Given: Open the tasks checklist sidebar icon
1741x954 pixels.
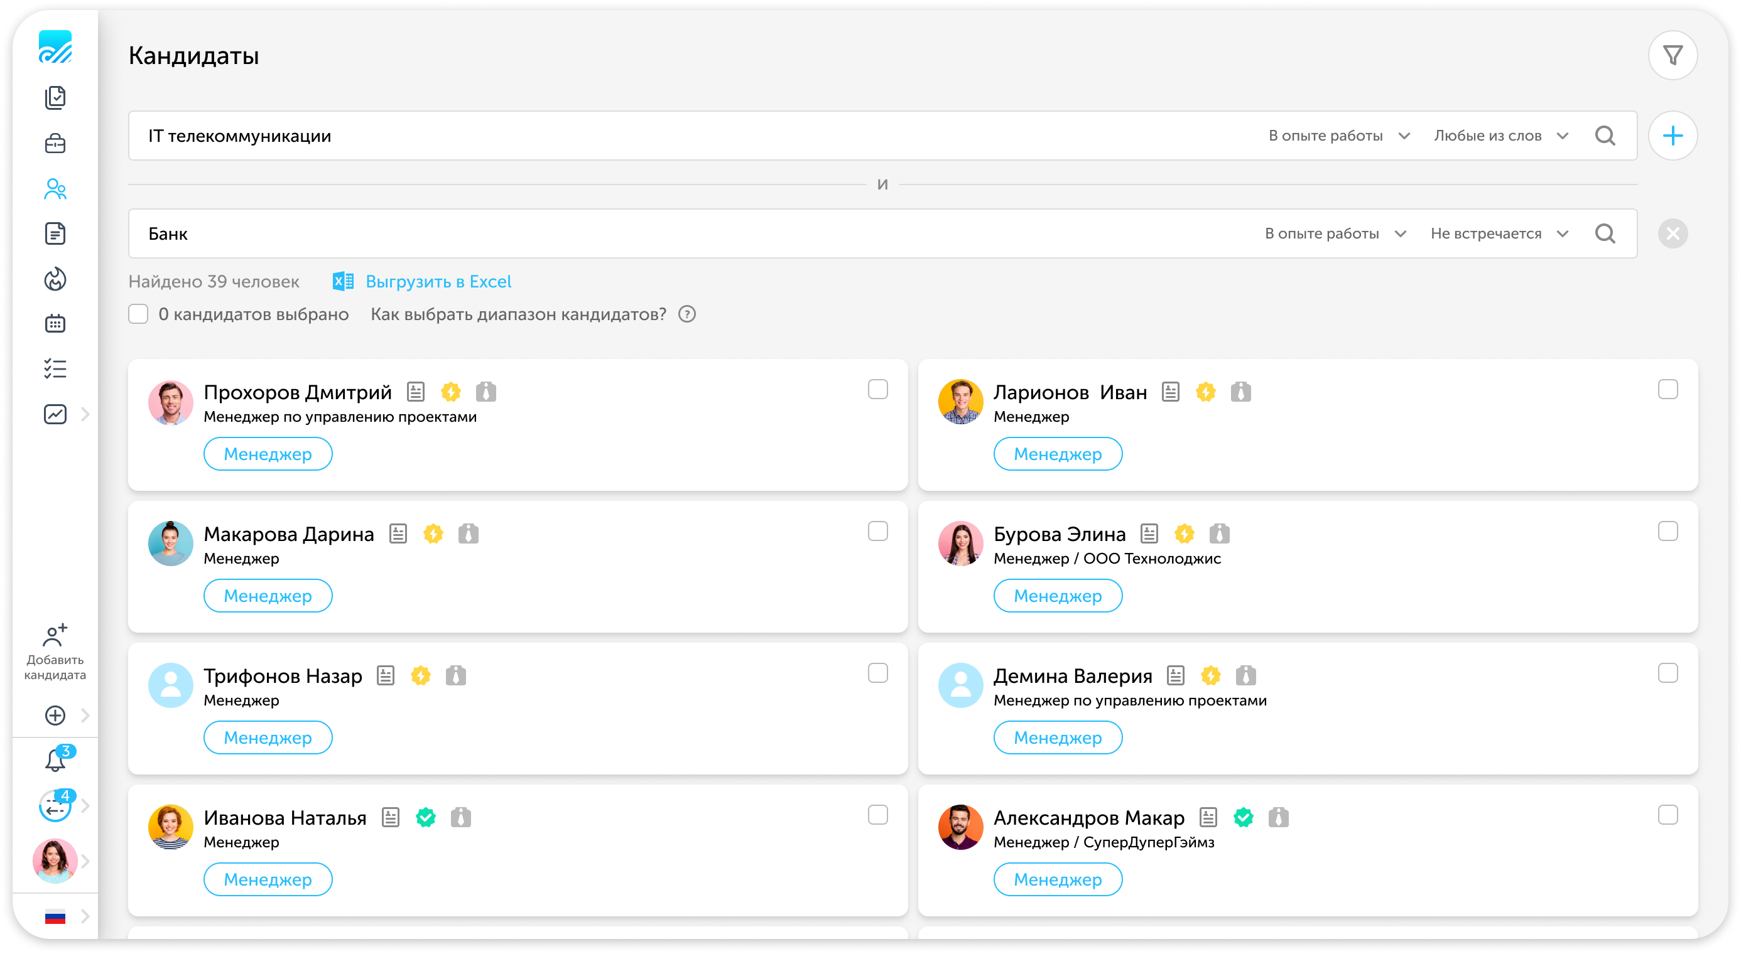Looking at the screenshot, I should [x=55, y=98].
